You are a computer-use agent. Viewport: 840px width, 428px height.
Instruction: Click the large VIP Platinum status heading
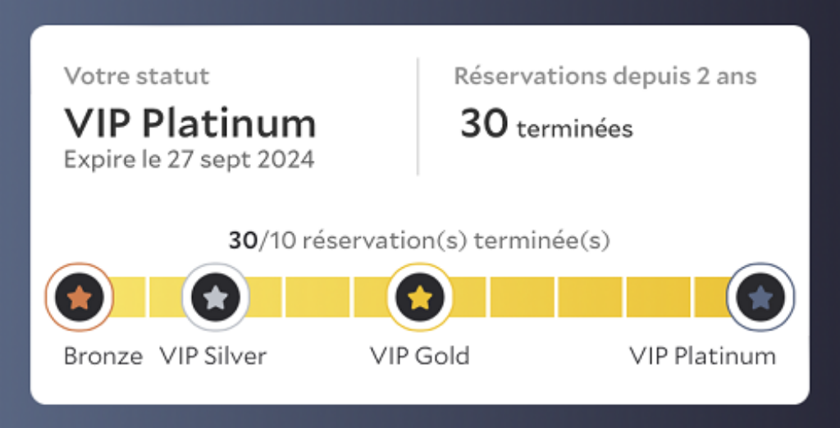pos(190,124)
